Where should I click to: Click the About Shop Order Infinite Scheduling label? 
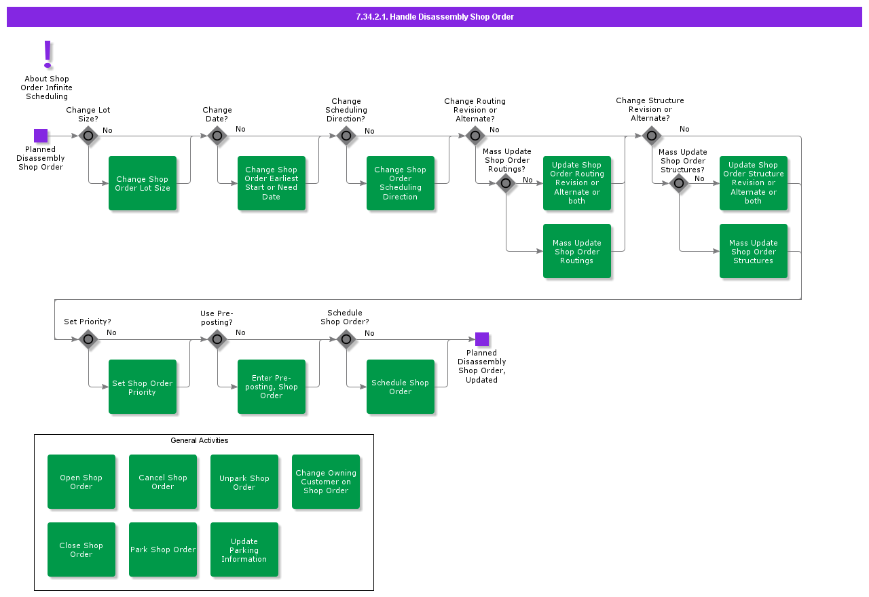click(x=47, y=88)
